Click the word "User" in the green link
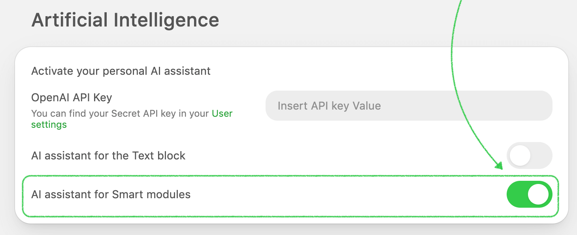The width and height of the screenshot is (577, 235). (222, 114)
